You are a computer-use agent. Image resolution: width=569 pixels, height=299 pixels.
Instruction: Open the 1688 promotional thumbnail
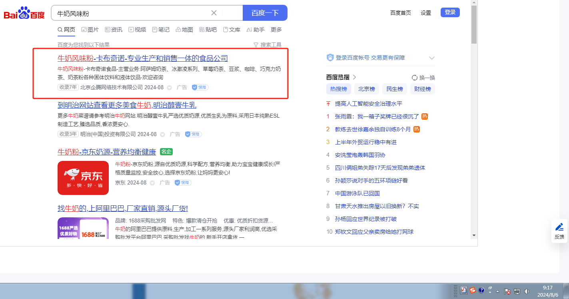83,228
